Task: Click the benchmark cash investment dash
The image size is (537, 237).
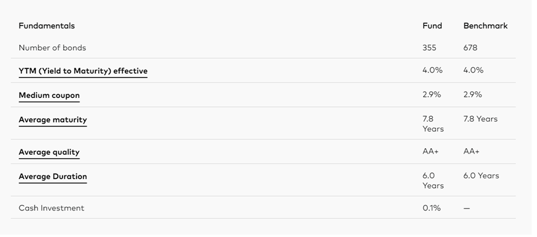Action: pos(467,209)
